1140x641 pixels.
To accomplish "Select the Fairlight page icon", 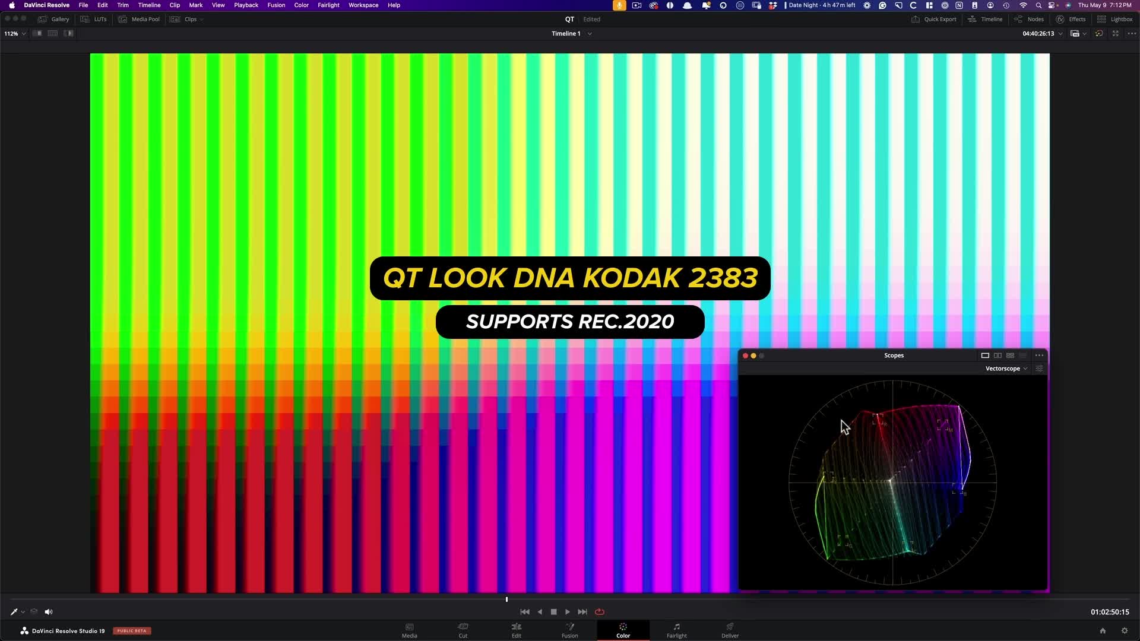I will click(676, 629).
